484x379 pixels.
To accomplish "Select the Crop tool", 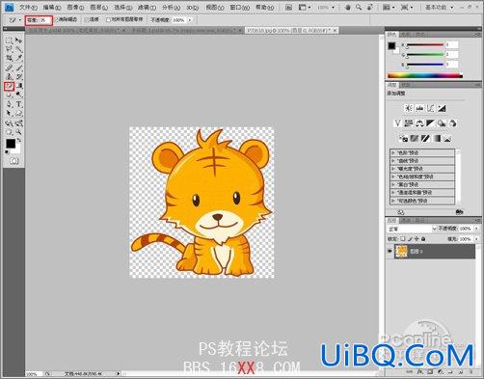I will (9, 58).
